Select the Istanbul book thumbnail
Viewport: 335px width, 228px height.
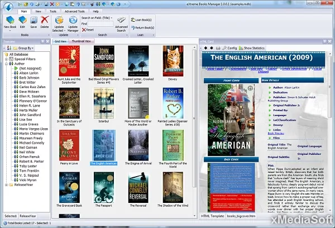[104, 103]
